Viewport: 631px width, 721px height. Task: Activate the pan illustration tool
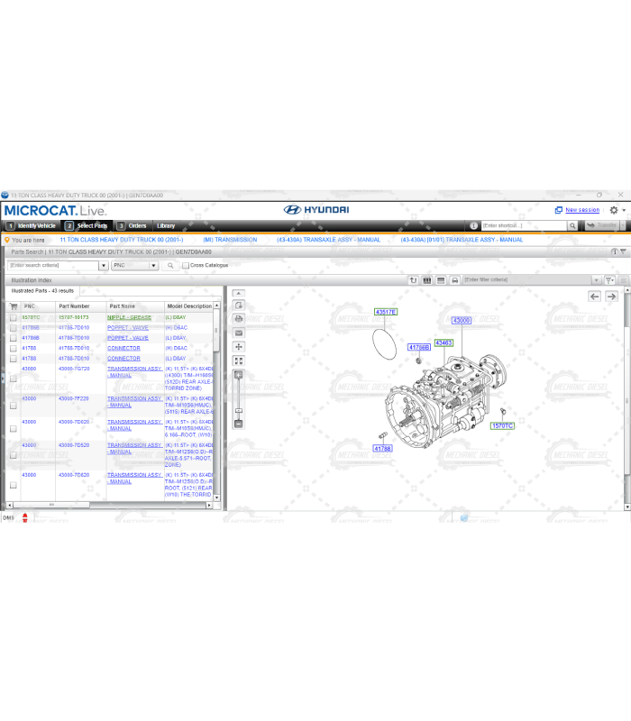tap(239, 346)
